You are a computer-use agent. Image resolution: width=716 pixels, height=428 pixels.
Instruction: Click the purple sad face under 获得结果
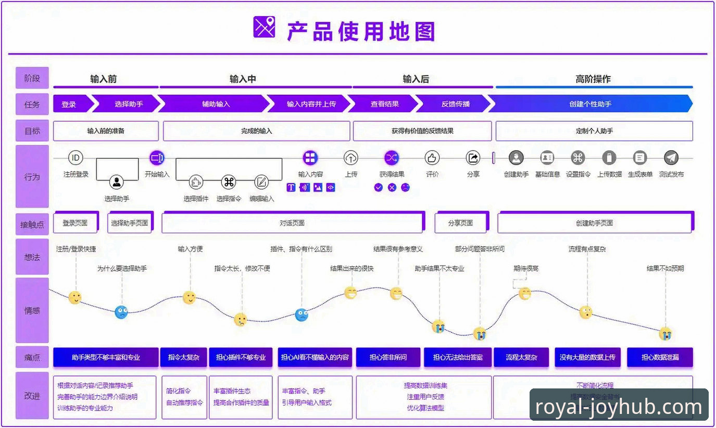point(405,187)
